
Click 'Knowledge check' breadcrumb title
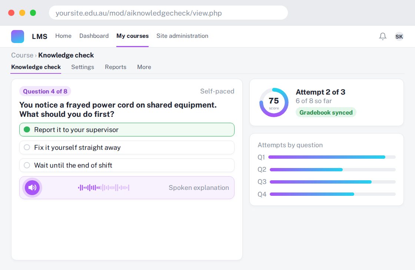pos(66,55)
